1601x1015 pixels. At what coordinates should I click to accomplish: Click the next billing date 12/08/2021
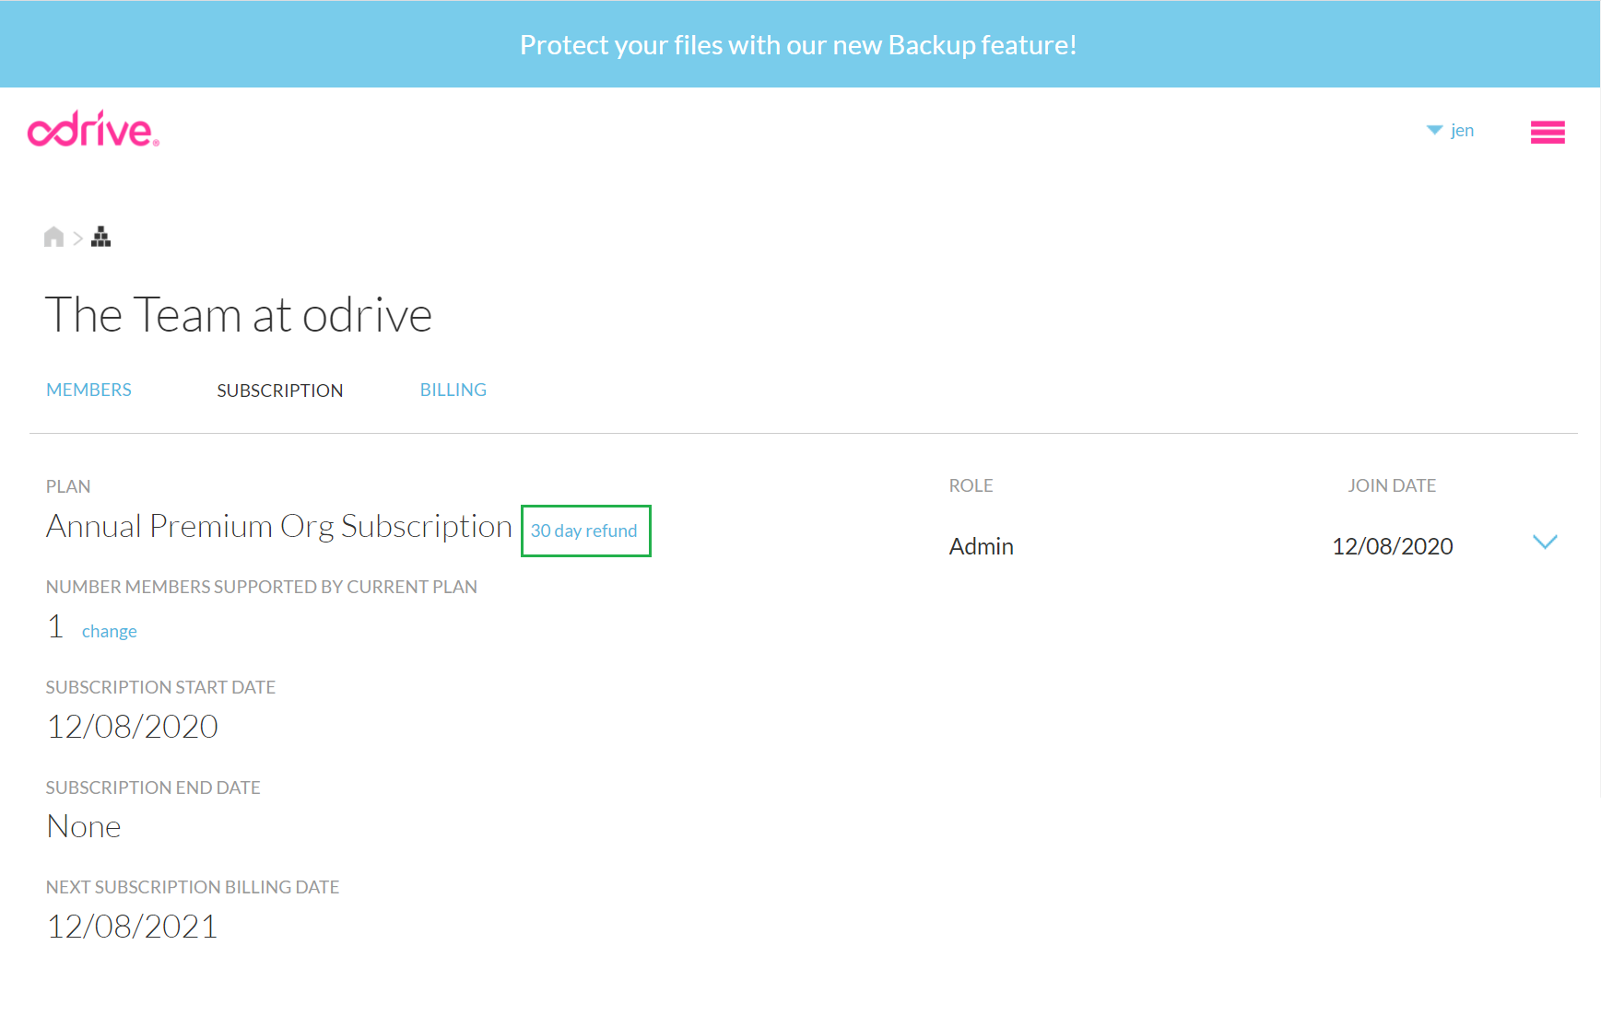[x=132, y=927]
